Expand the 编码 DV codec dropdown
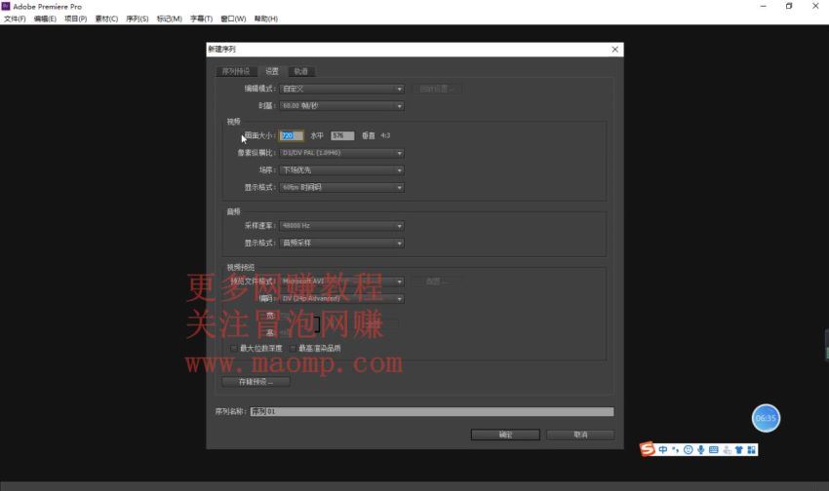The width and height of the screenshot is (829, 491). (x=341, y=299)
